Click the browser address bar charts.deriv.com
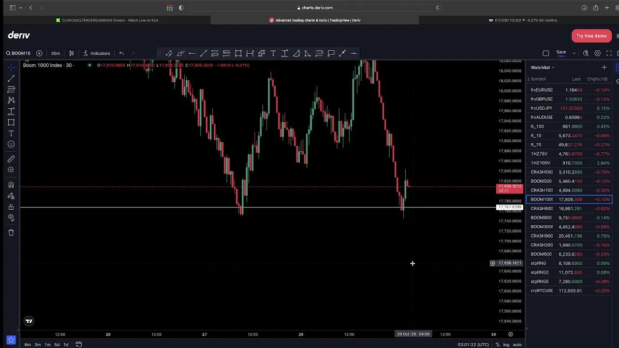Image resolution: width=619 pixels, height=348 pixels. (315, 8)
